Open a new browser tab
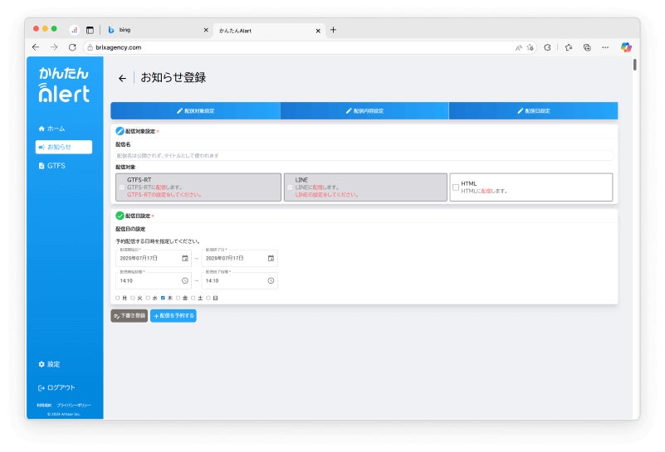The image size is (665, 452). (x=334, y=30)
